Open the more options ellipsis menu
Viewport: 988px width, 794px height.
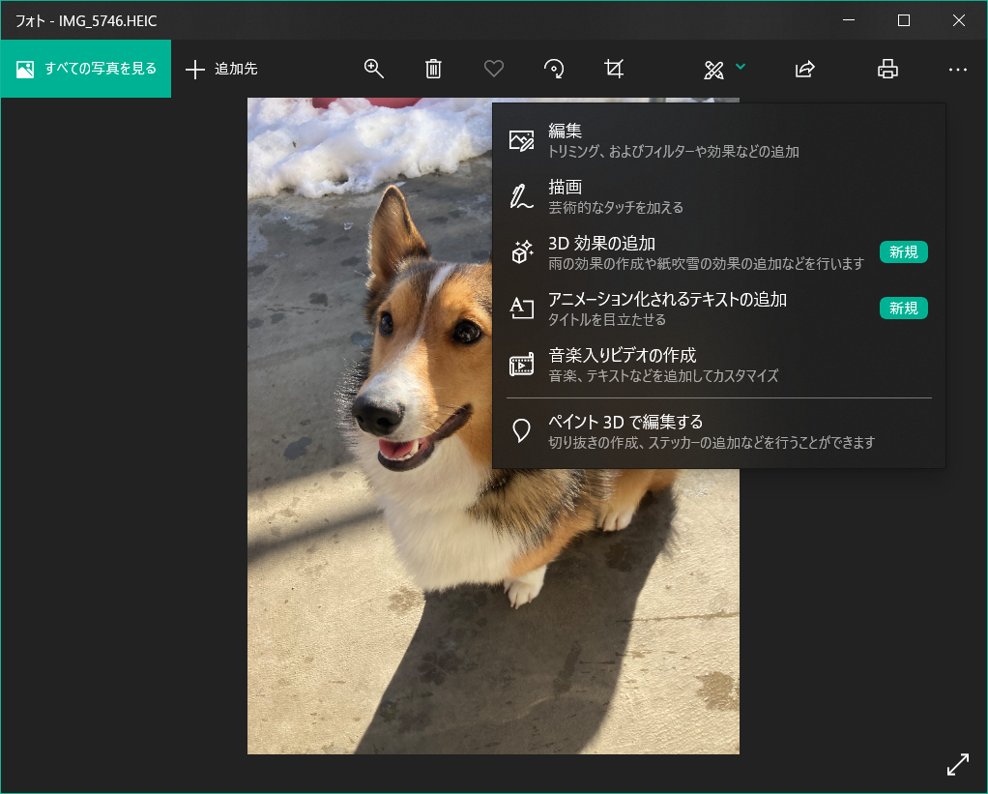click(x=958, y=70)
